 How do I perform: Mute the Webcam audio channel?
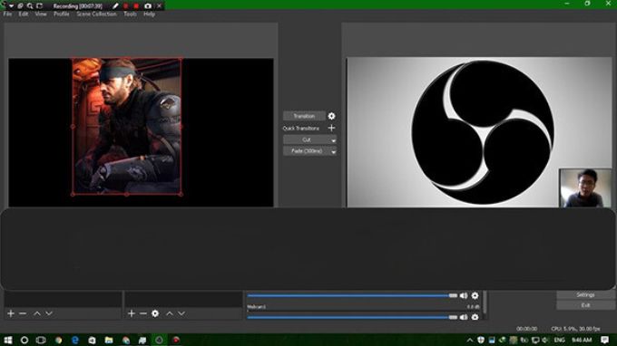click(464, 317)
